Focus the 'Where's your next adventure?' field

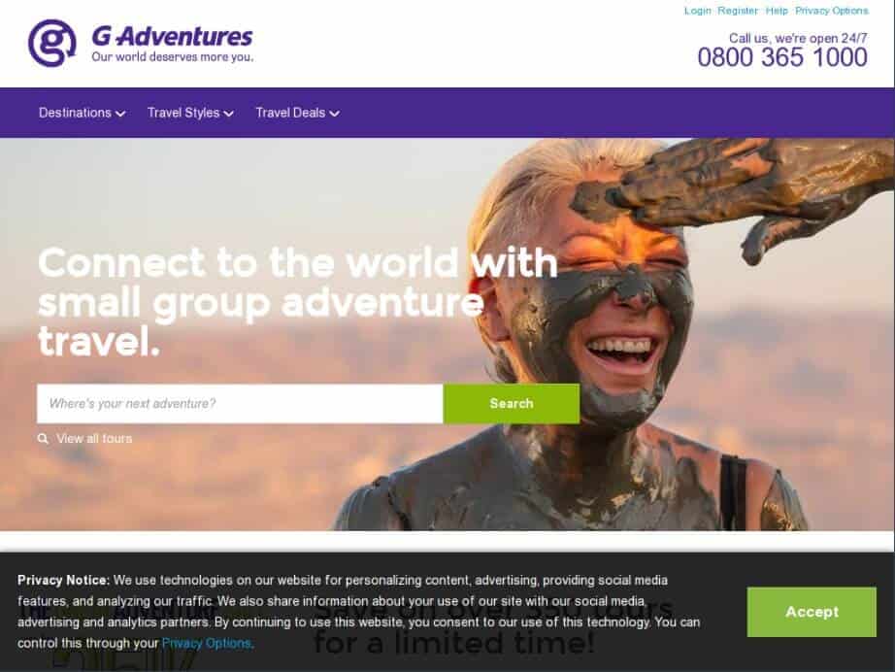point(240,404)
